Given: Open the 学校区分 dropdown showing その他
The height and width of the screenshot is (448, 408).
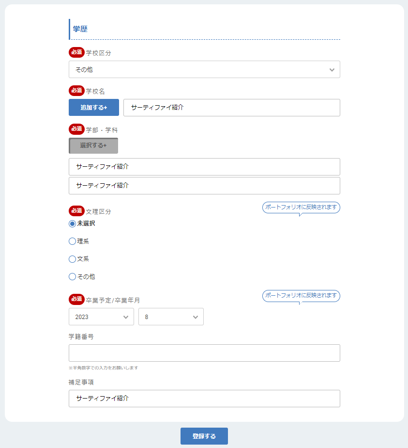Looking at the screenshot, I should point(204,69).
